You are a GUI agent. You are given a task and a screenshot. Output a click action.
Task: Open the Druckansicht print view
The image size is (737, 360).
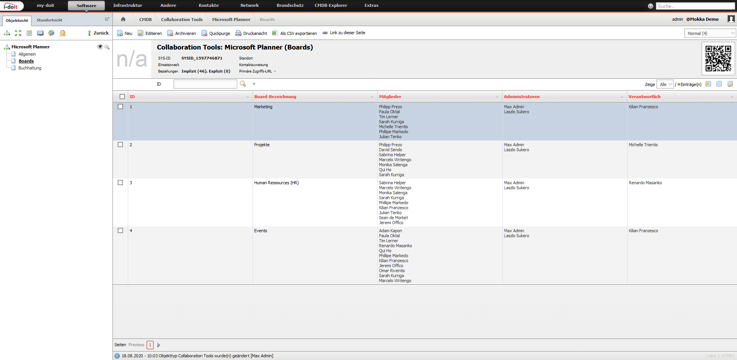click(x=251, y=33)
